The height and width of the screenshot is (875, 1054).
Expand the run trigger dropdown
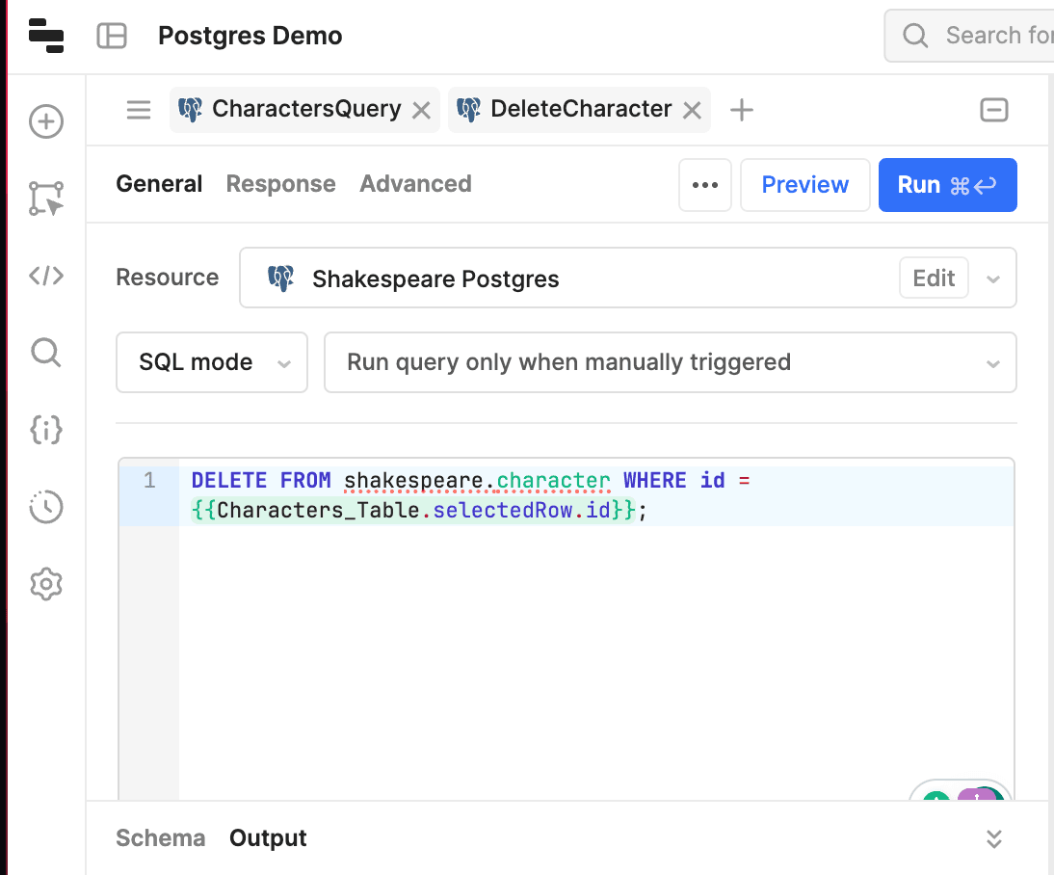point(670,362)
